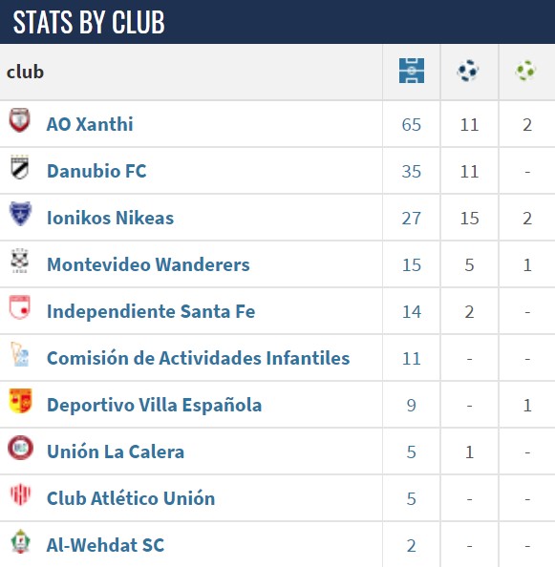Click Ionikos Nikeas' 27 appearances number

412,218
